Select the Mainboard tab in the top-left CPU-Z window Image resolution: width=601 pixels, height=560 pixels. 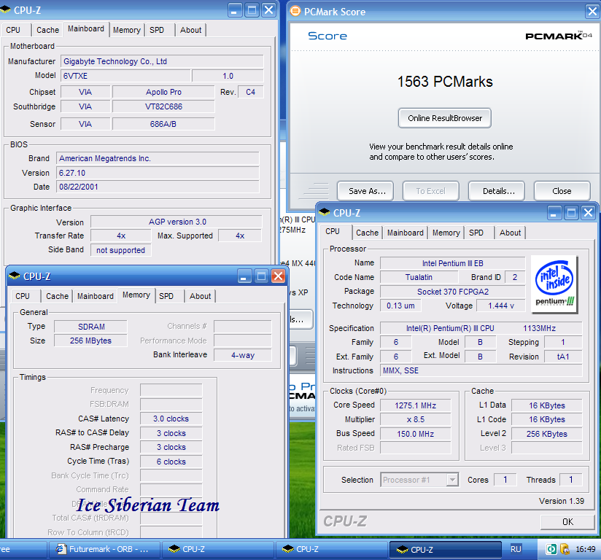86,28
